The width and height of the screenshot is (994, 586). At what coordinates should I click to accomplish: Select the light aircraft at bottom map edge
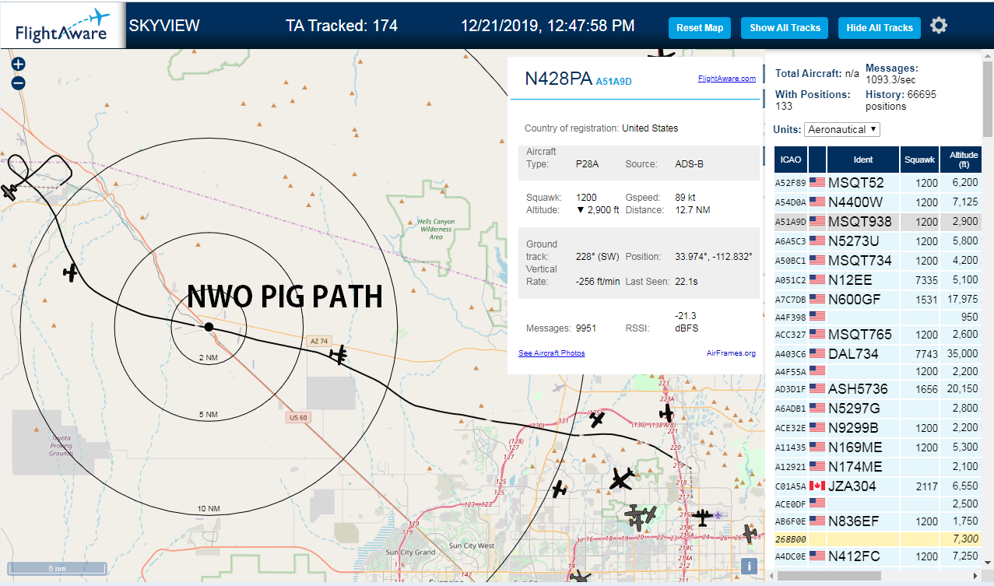[581, 577]
